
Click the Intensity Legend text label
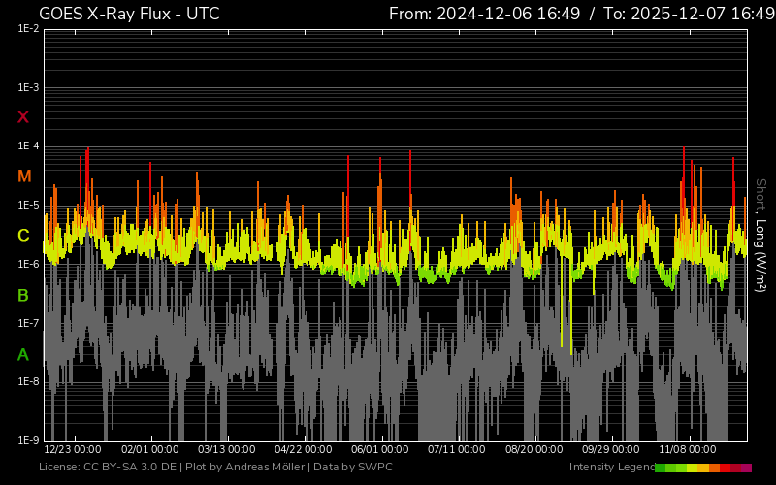[x=611, y=468]
